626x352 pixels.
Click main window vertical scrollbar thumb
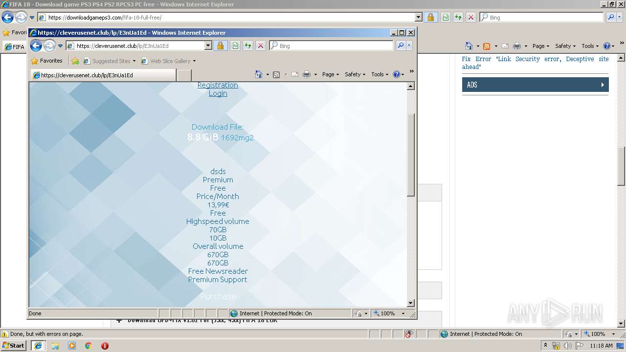(x=622, y=166)
